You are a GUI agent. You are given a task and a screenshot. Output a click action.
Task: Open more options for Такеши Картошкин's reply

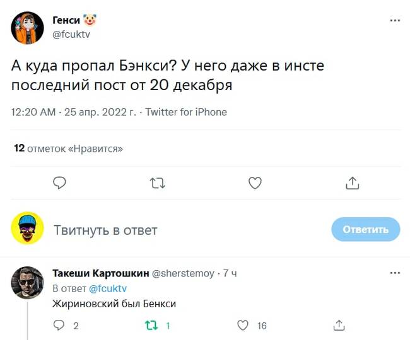[395, 273]
